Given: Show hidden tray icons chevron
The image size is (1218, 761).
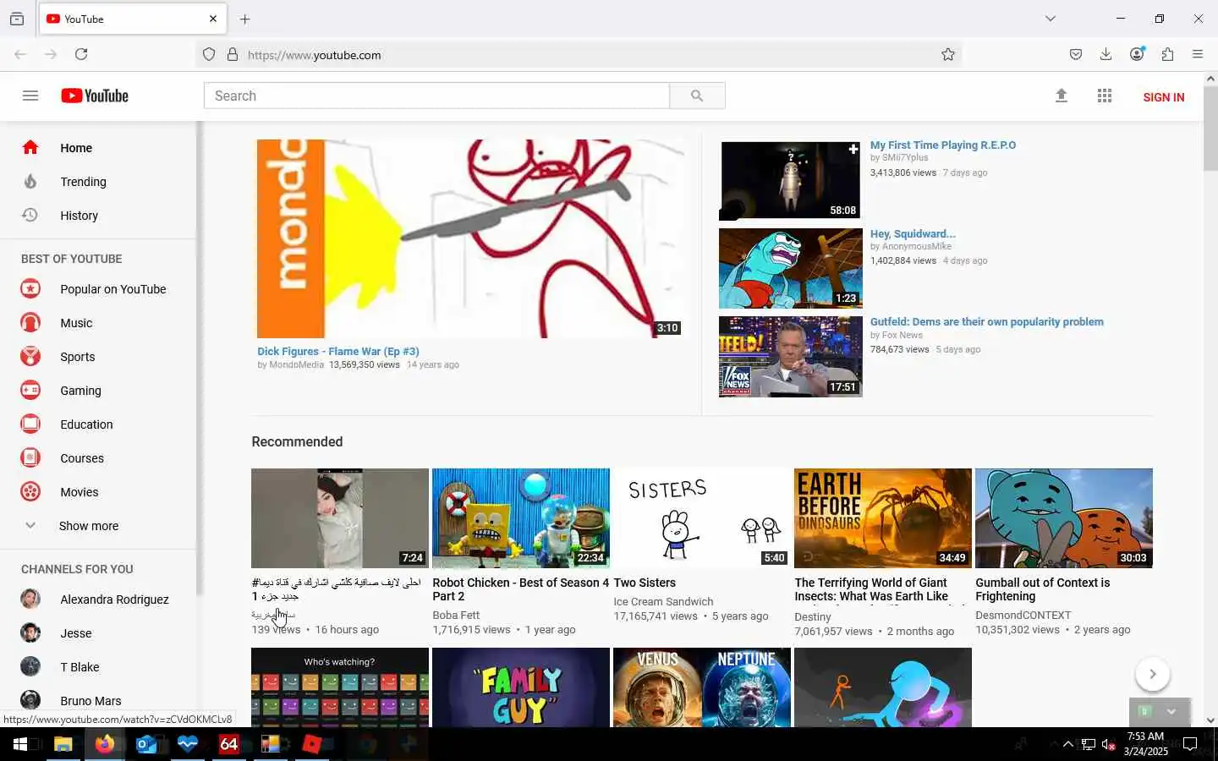Looking at the screenshot, I should [x=1067, y=744].
